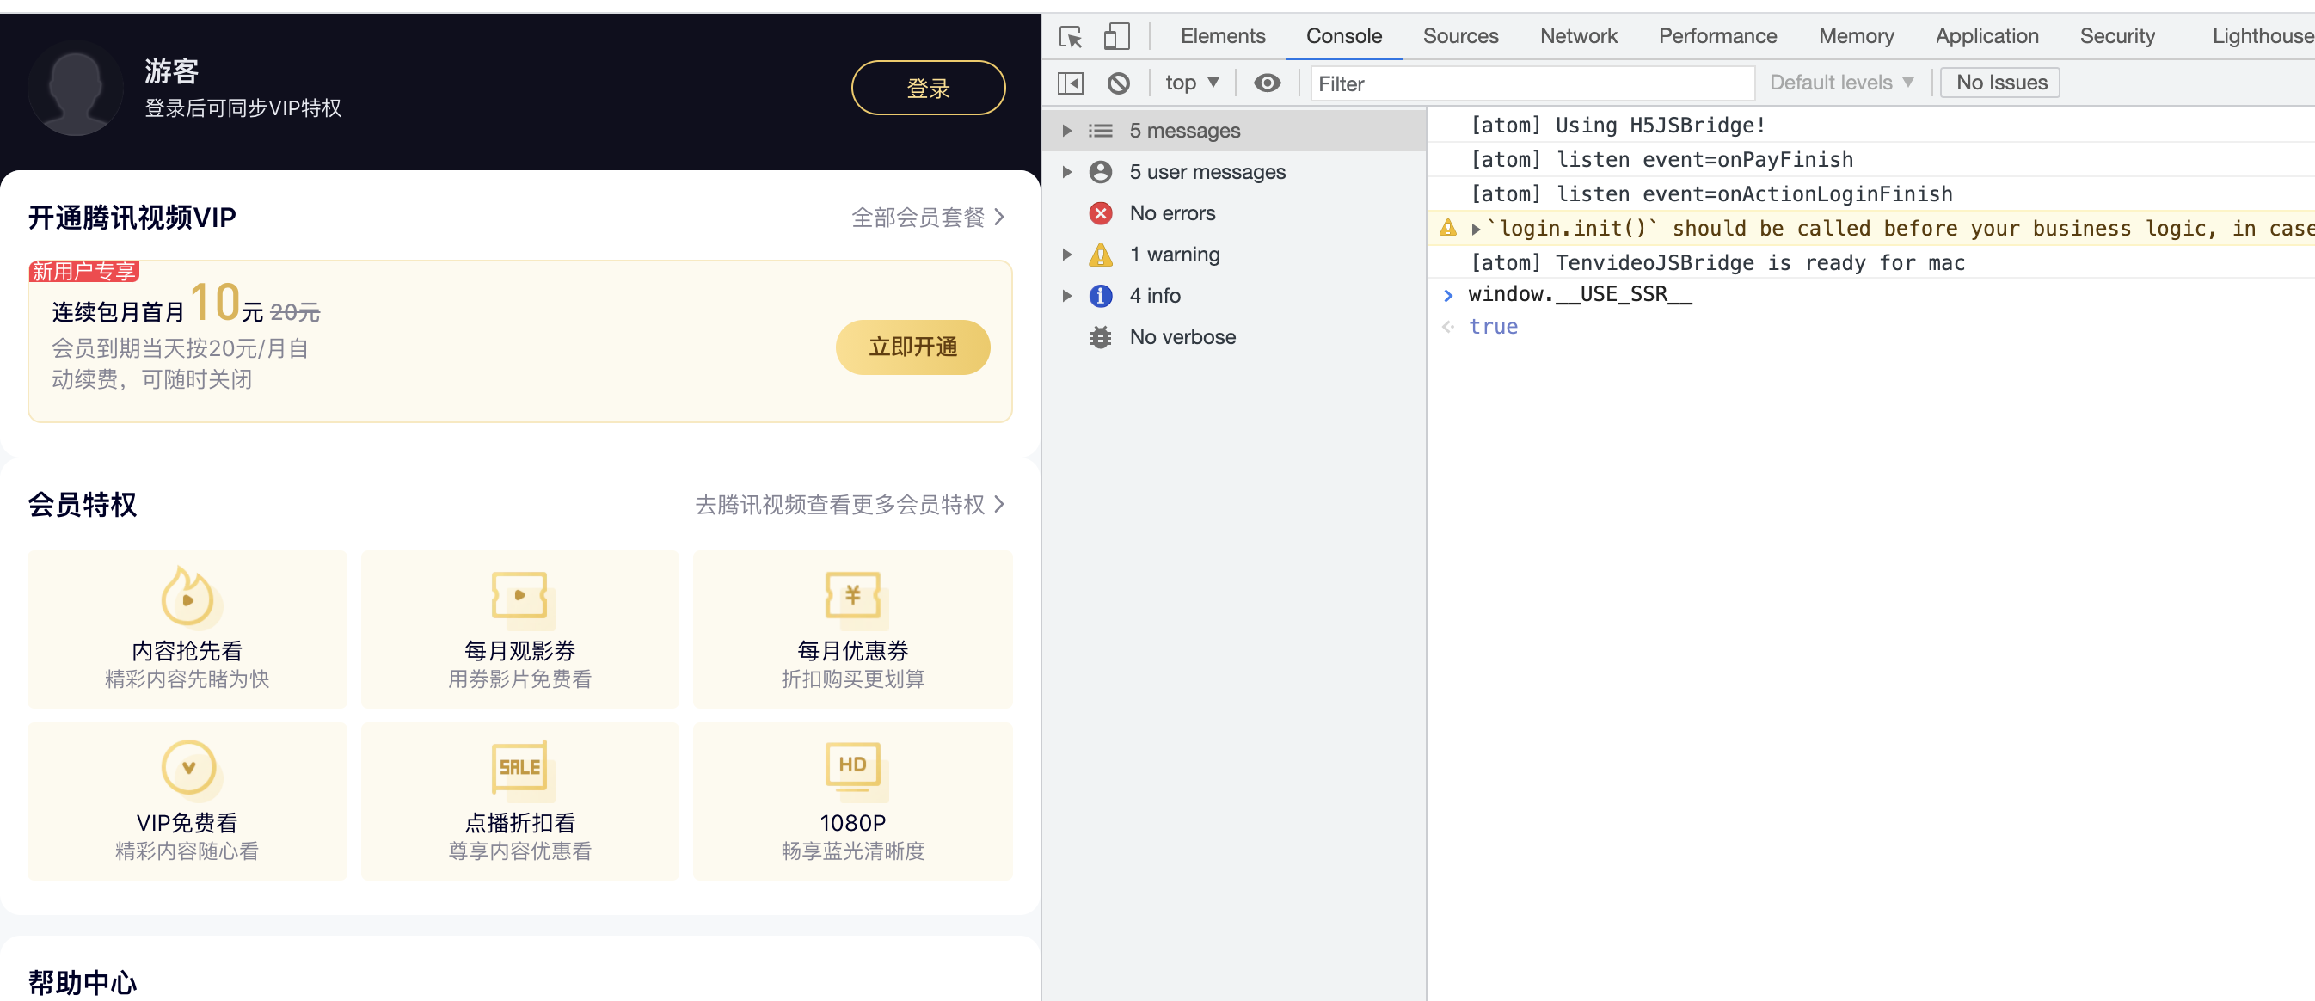Select the inspect element cursor tool
Screen dimensions: 2315x1001
click(x=1070, y=37)
